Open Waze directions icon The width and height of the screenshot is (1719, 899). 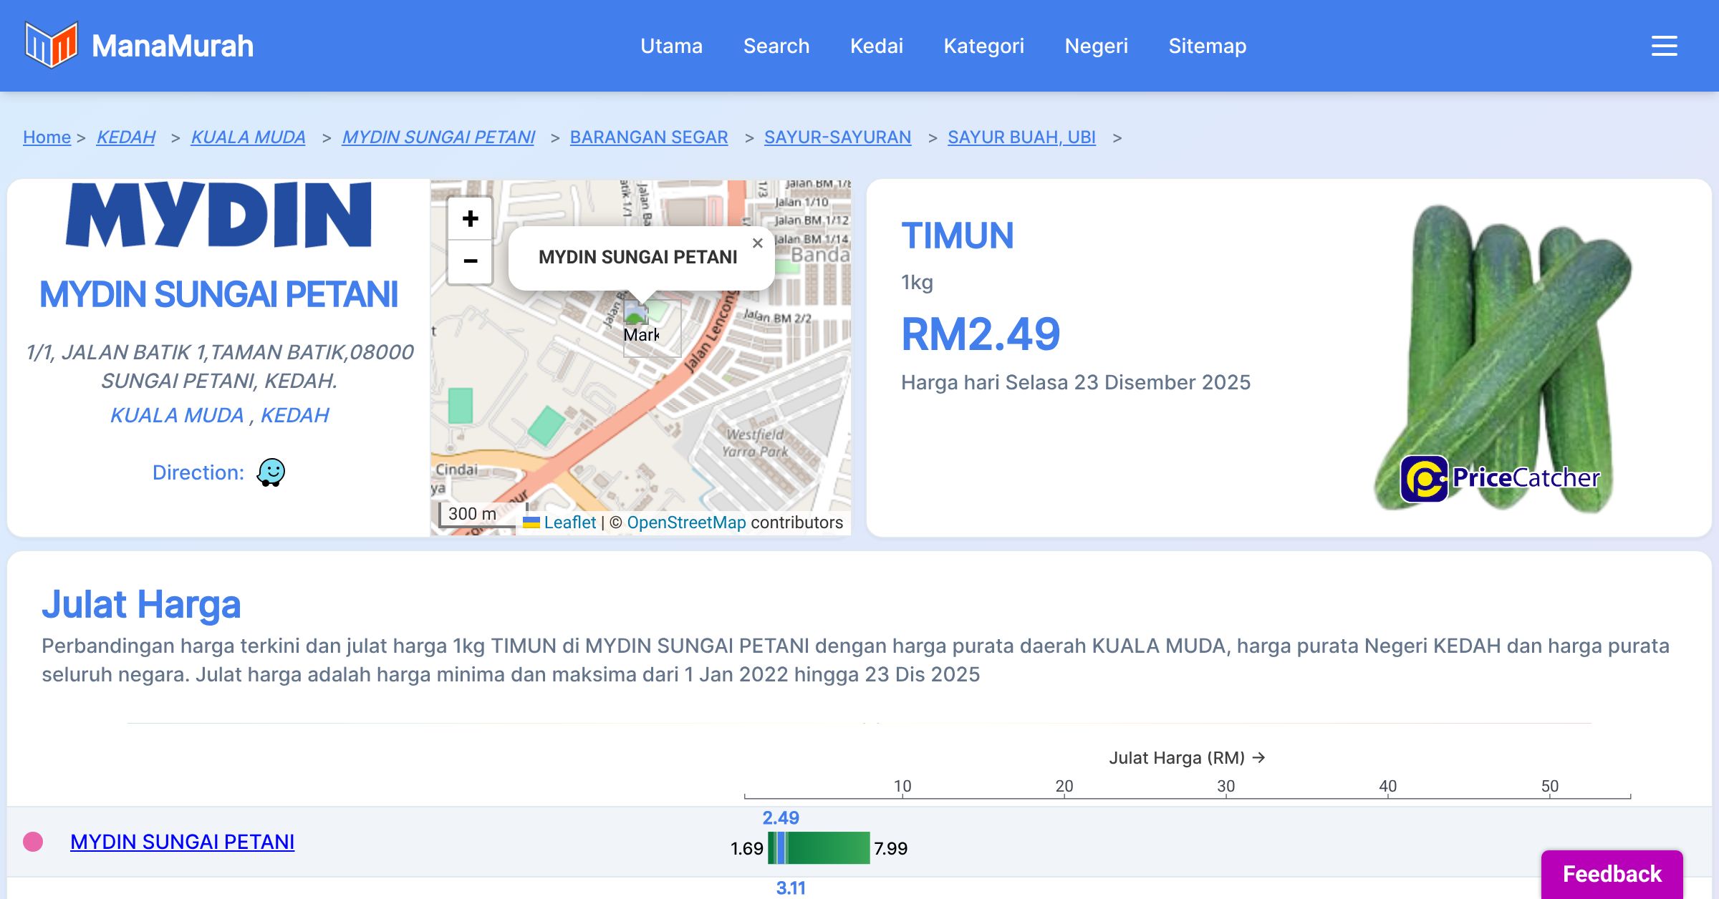271,472
